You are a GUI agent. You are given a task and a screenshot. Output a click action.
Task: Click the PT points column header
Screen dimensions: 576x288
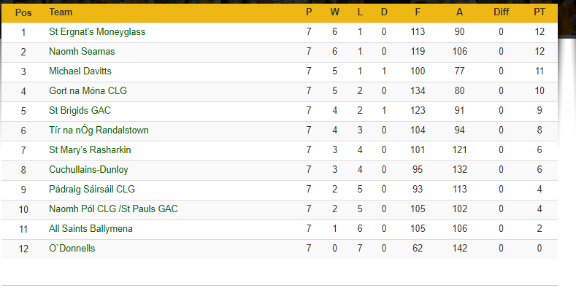[539, 12]
